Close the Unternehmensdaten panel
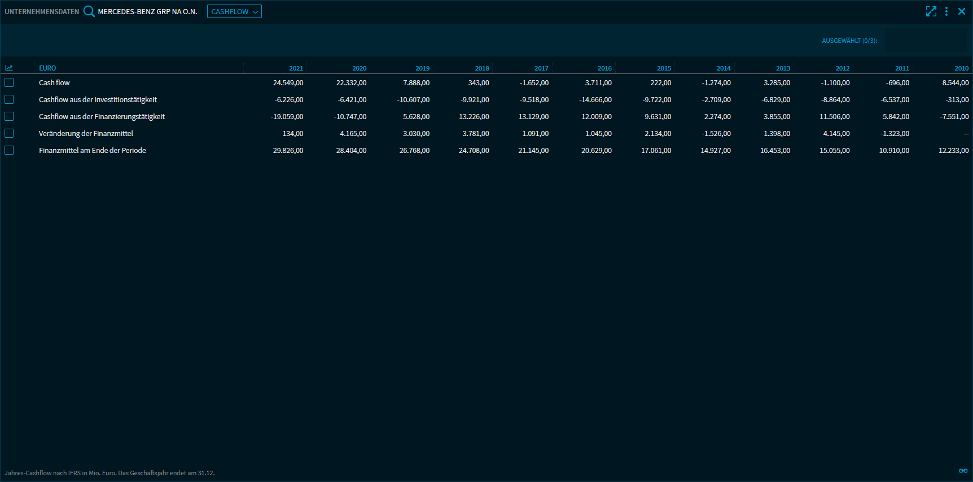The height and width of the screenshot is (482, 973). (x=962, y=11)
